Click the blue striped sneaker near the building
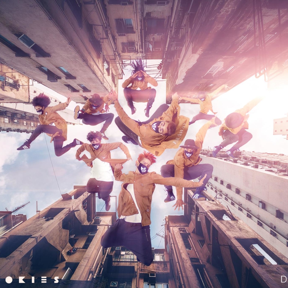 point(199,196)
